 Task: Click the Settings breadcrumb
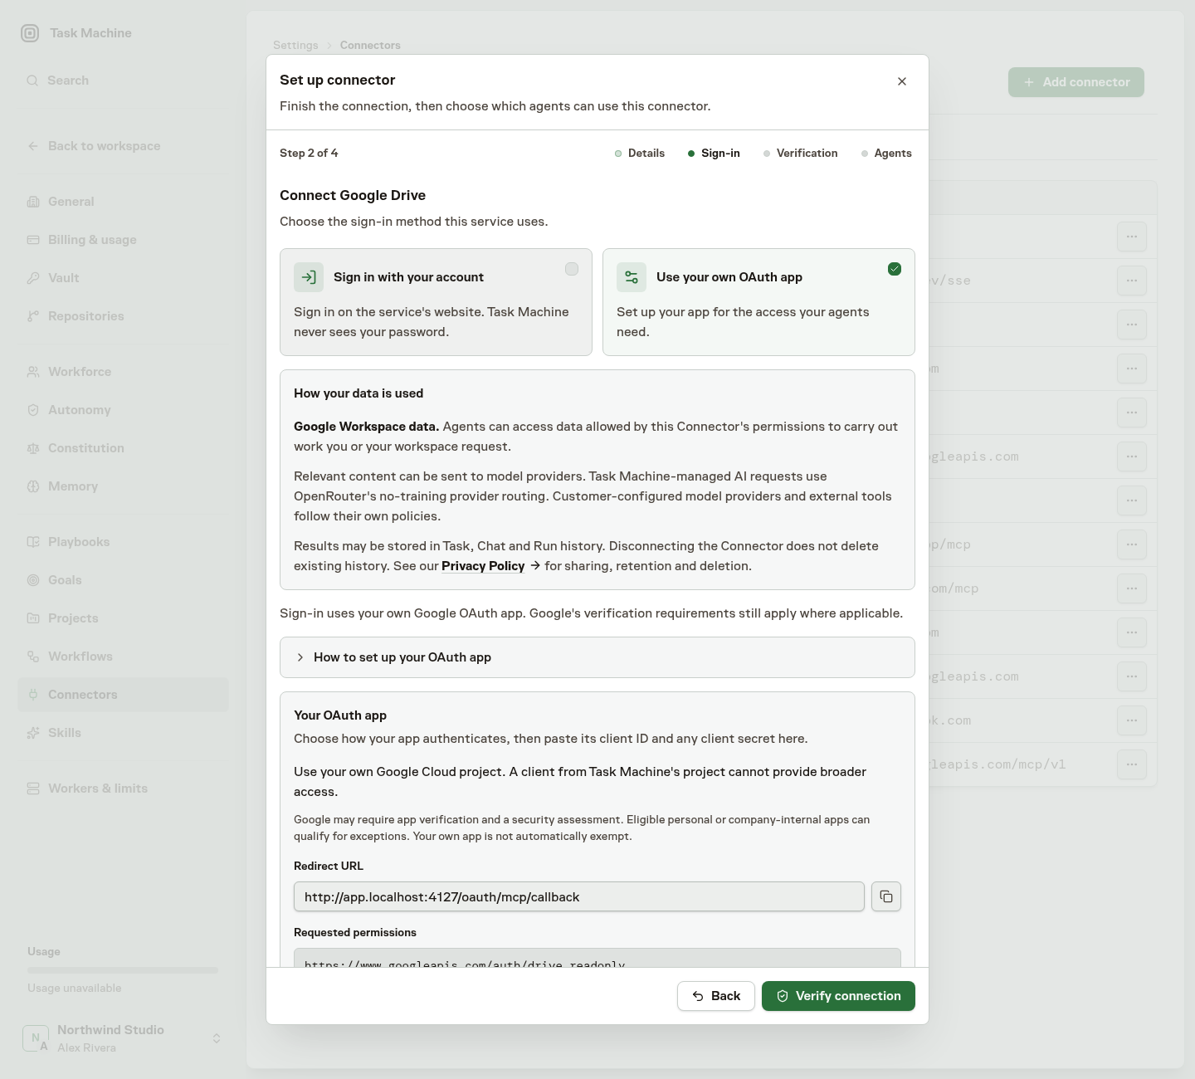(x=295, y=46)
